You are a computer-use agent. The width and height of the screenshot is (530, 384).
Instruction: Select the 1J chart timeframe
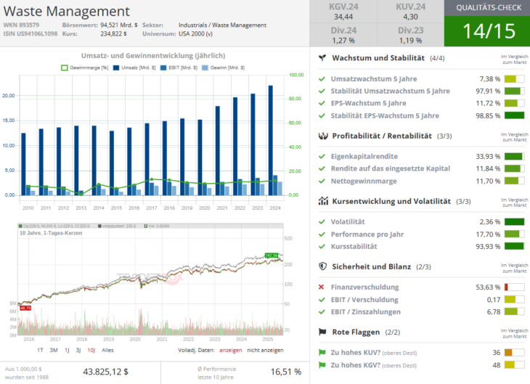coord(67,350)
